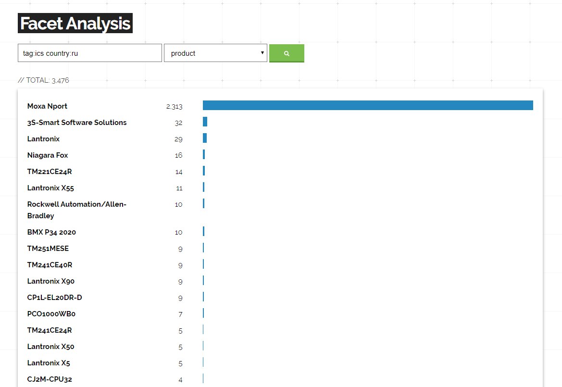This screenshot has width=562, height=387.
Task: Click count 16 next to Niagara Fox
Action: click(x=178, y=155)
